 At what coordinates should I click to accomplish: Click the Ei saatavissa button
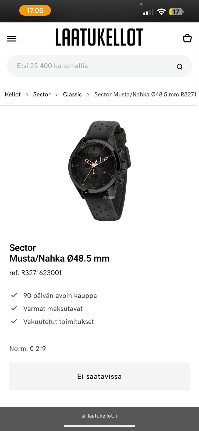99,376
